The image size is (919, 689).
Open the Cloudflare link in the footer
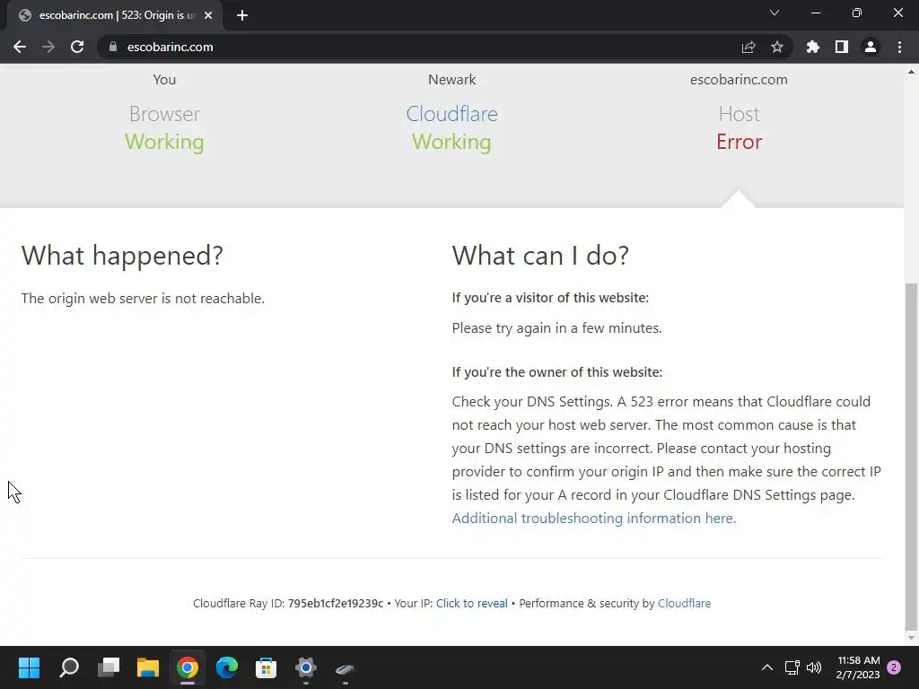coord(684,603)
